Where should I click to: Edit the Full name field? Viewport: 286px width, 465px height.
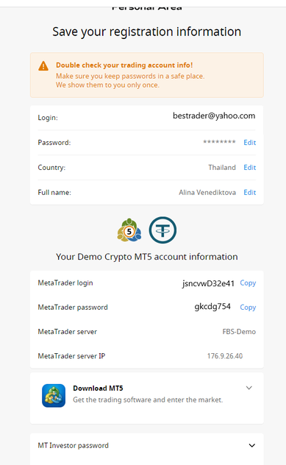tap(249, 193)
